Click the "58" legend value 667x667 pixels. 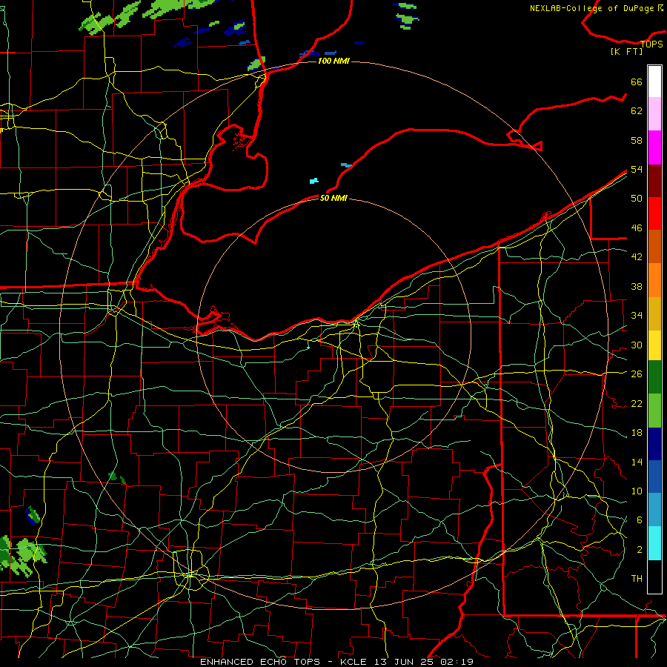(637, 140)
